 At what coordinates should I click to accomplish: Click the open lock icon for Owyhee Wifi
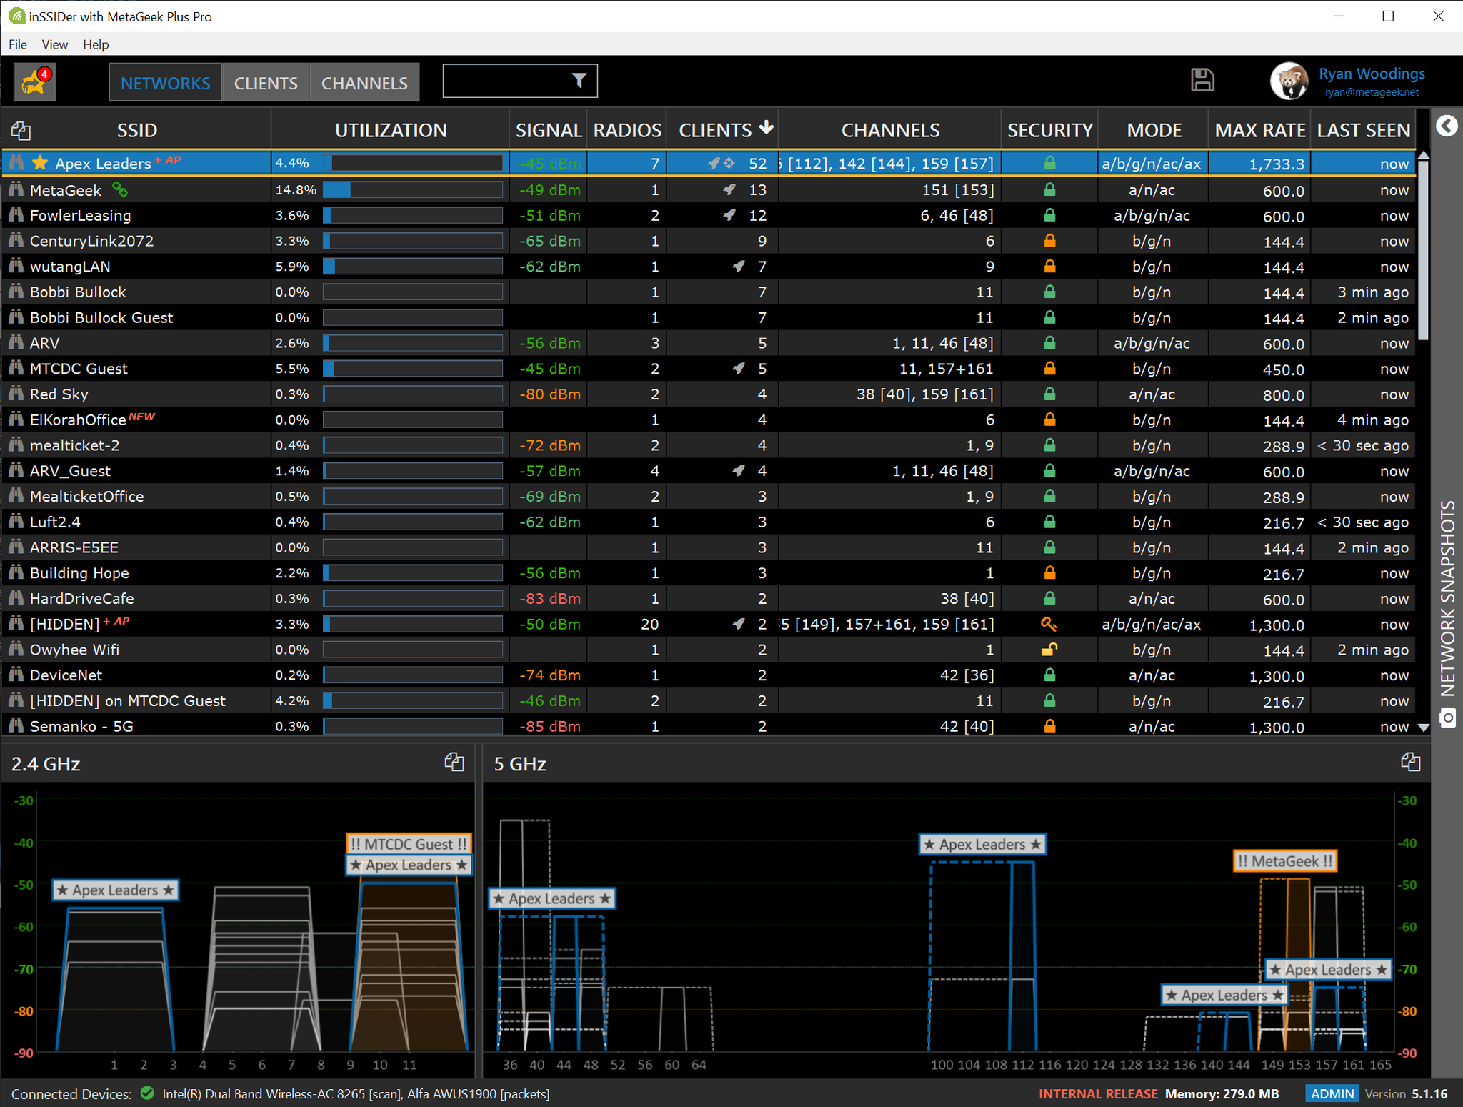1049,650
